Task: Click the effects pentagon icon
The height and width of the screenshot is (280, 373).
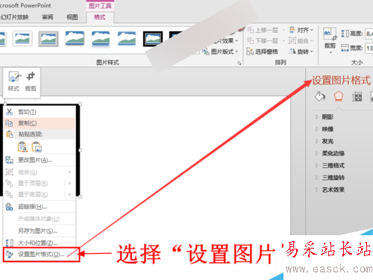Action: coord(339,96)
